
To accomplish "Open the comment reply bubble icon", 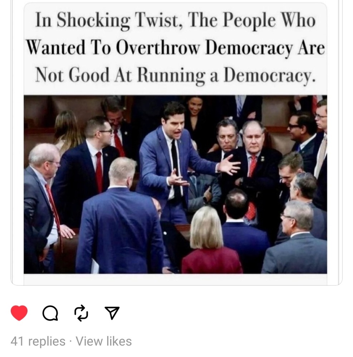I will (50, 313).
